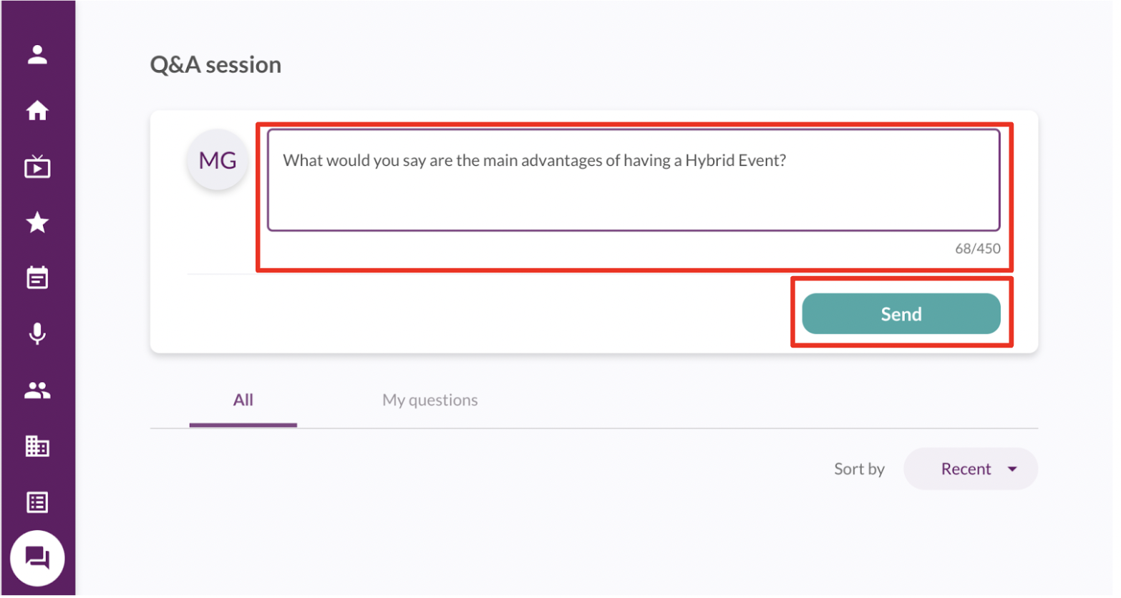Screen dimensions: 1121x598
Task: Open the list feed icon in sidebar
Action: pos(37,503)
